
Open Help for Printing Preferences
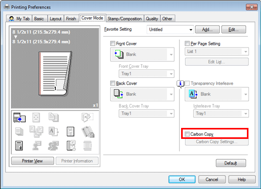pos(242,180)
